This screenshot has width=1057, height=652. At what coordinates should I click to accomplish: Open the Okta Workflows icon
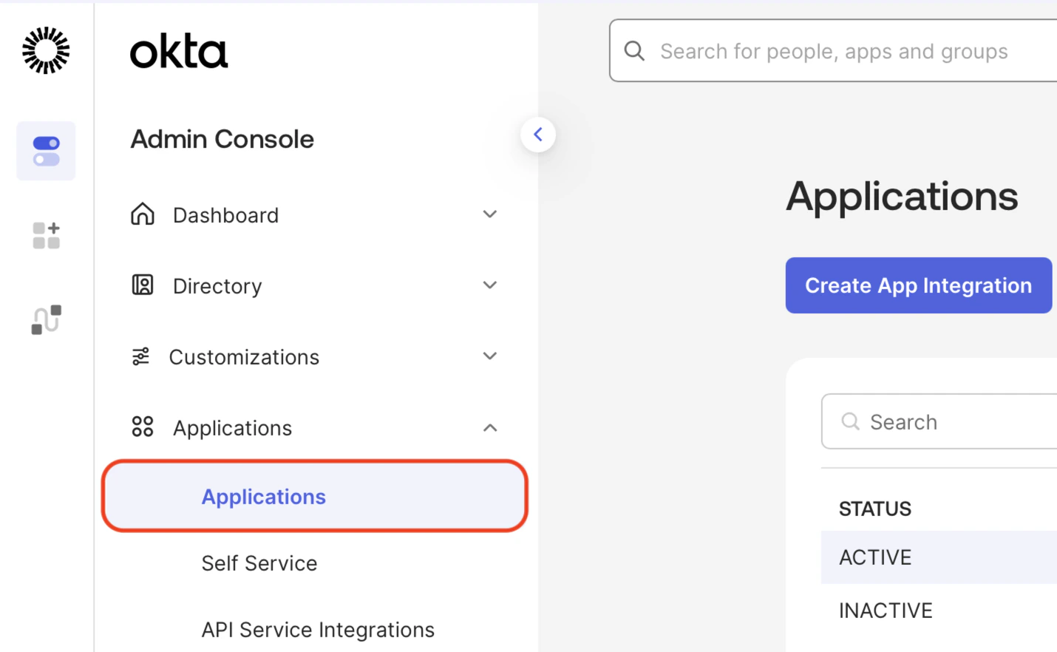pos(46,319)
